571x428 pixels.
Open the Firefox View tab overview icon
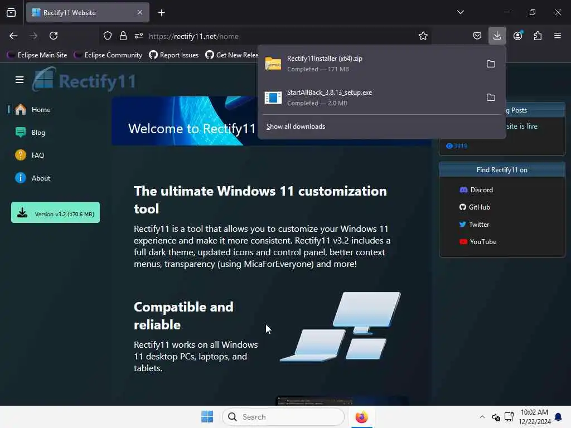point(11,13)
